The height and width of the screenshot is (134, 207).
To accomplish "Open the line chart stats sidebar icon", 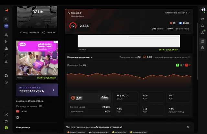I will point(6,55).
